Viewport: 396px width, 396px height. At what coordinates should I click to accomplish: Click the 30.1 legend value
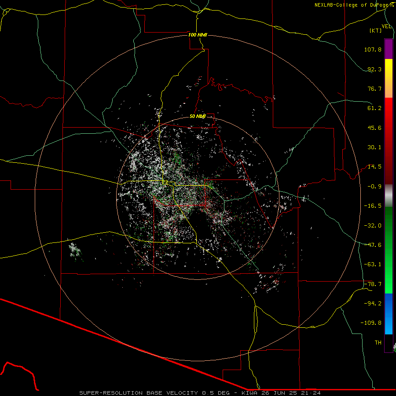(x=374, y=147)
